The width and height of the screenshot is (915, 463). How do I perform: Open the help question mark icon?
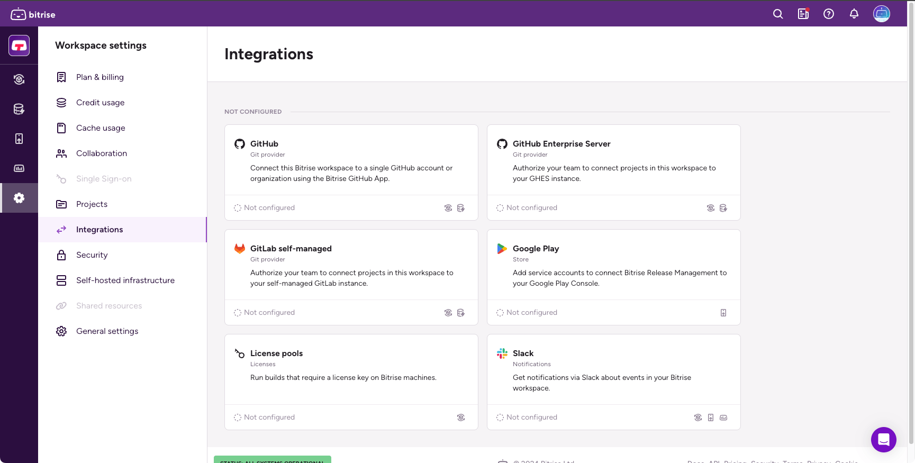point(828,14)
